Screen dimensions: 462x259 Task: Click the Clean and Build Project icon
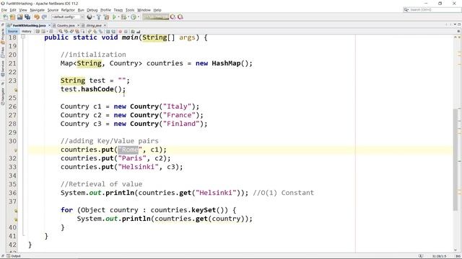click(106, 17)
